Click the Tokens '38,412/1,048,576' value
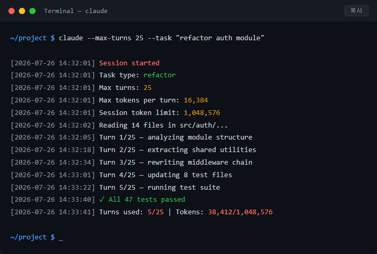Screen dimensions: 377x254 240,212
